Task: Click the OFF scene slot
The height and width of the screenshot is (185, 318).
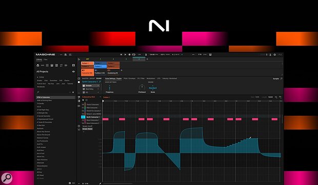Action: click(87, 59)
